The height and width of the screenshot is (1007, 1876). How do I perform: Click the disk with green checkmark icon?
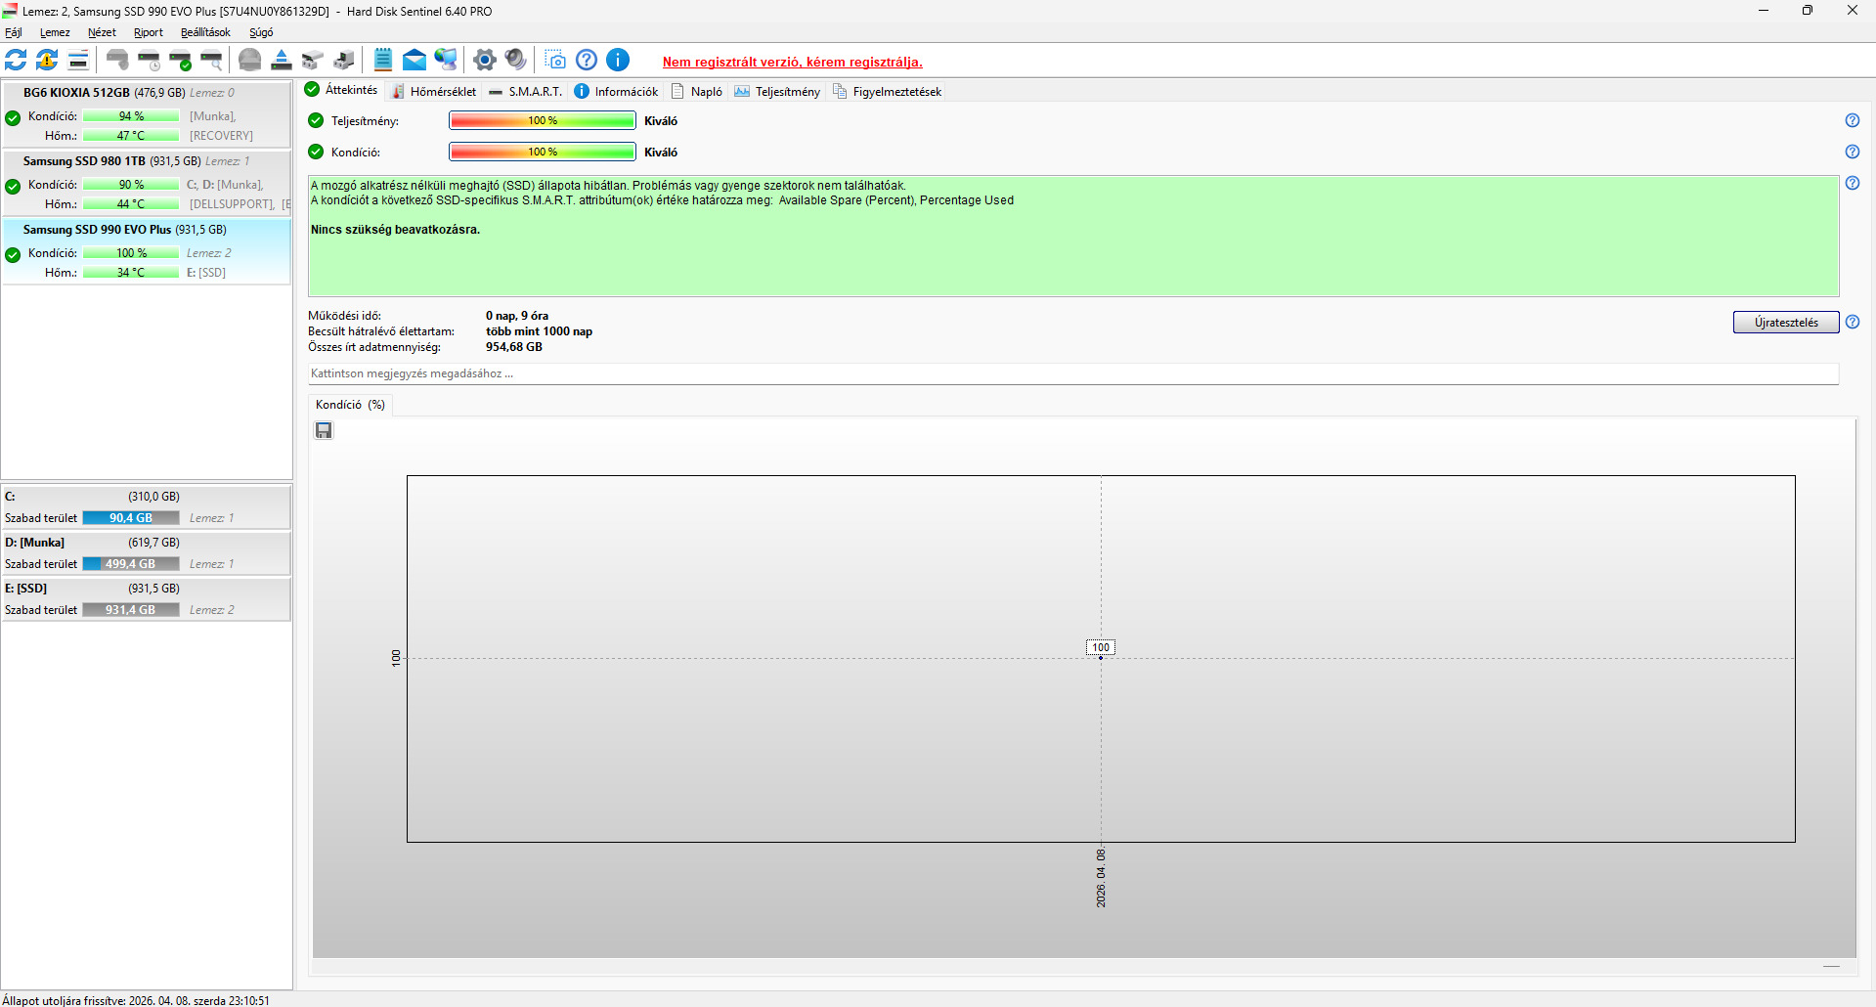180,60
